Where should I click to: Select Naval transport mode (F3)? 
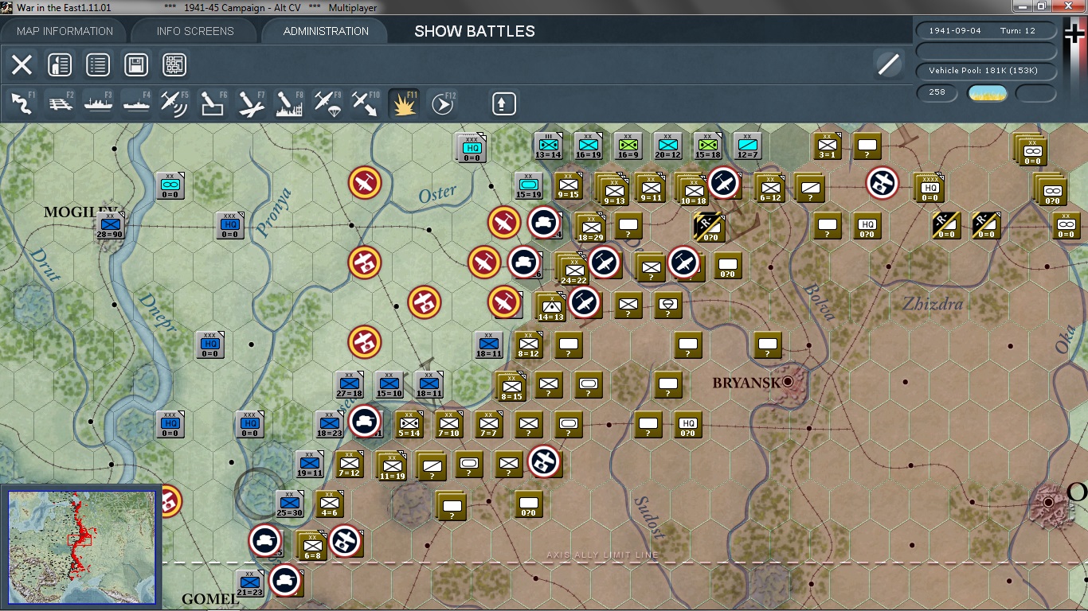tap(99, 103)
